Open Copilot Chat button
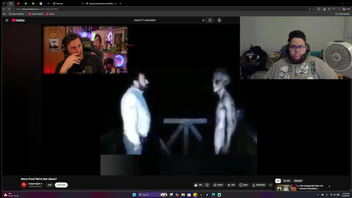Screen dimensions: 352x198 coord(346,9)
